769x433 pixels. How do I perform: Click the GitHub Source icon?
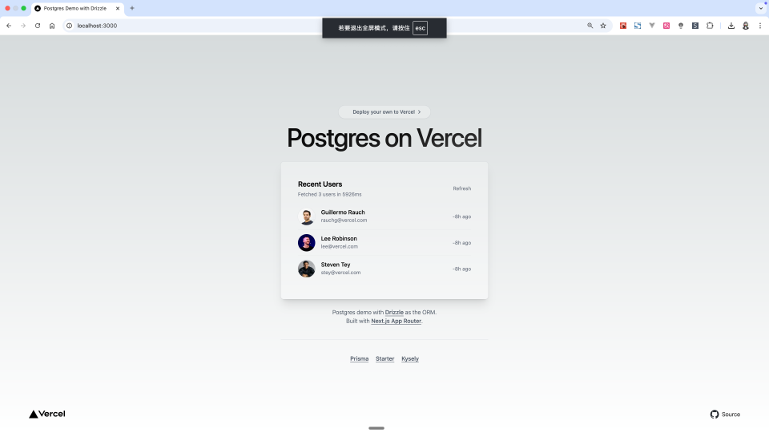click(x=715, y=415)
